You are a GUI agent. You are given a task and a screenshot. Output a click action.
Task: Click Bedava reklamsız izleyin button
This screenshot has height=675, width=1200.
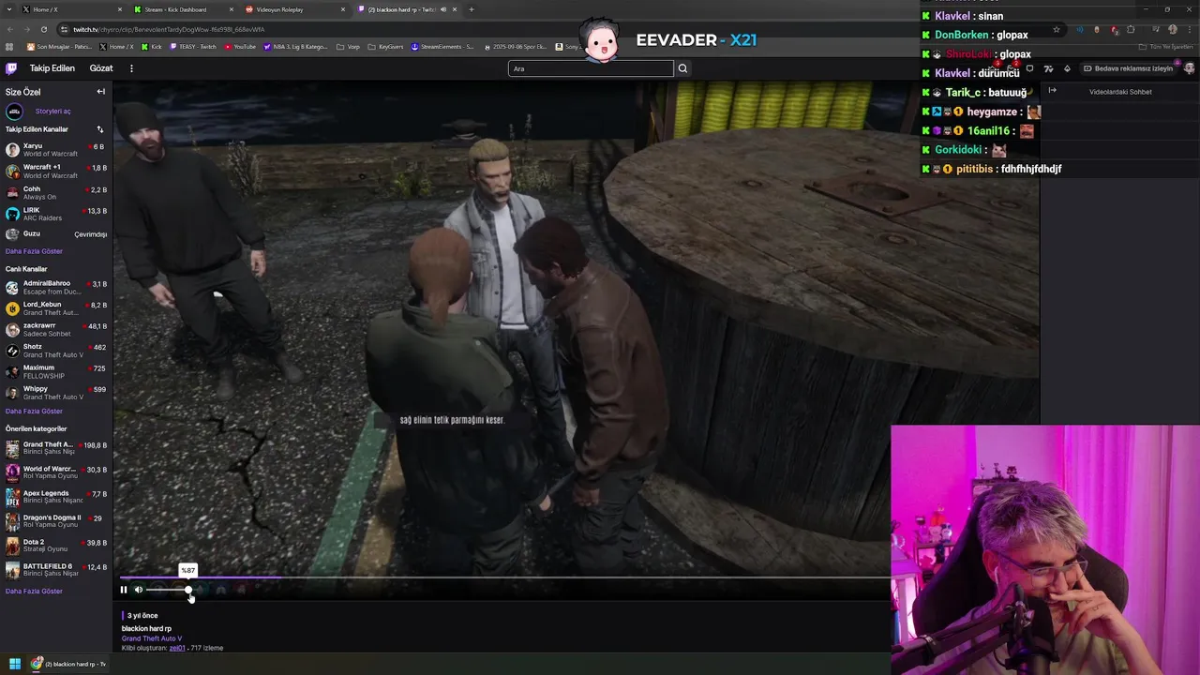coord(1128,68)
